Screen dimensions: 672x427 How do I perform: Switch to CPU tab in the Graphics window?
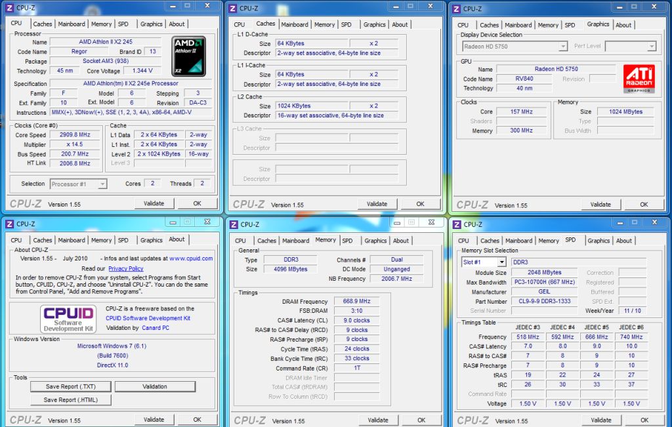(463, 25)
